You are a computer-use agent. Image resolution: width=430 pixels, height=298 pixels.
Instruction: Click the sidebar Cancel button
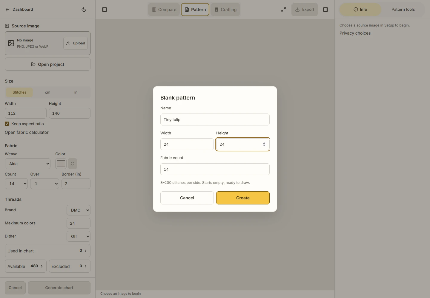pos(15,288)
